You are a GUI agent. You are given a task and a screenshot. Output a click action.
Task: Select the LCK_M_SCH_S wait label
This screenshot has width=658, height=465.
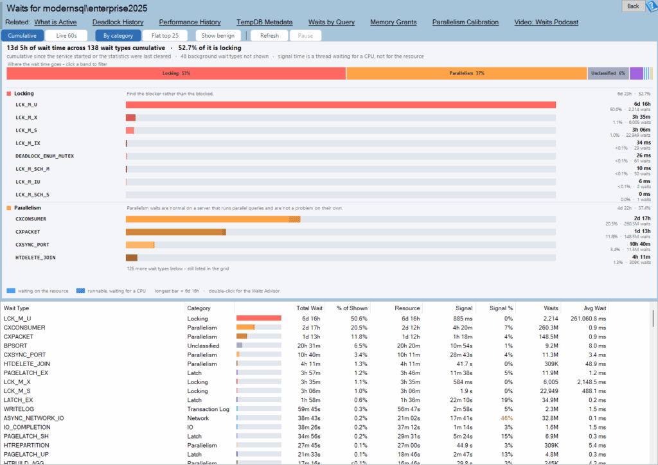point(32,195)
